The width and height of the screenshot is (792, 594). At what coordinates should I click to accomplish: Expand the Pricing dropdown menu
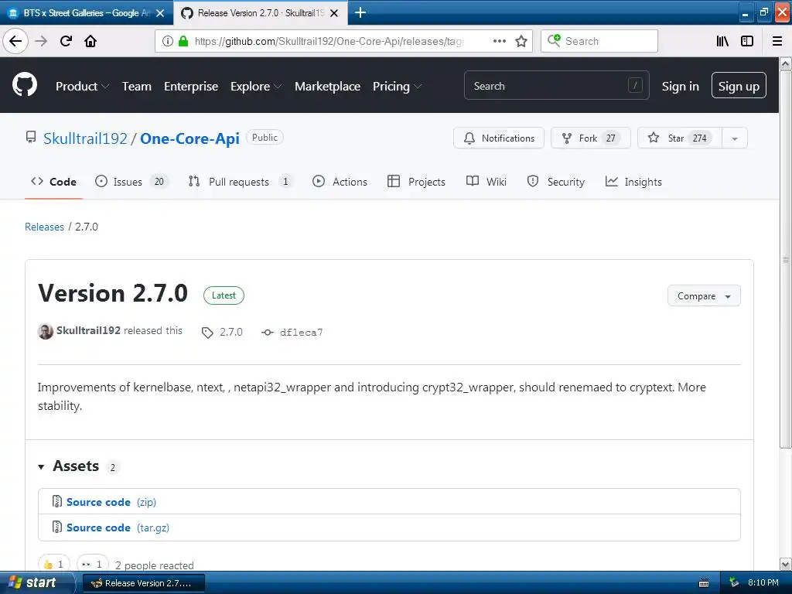click(397, 87)
